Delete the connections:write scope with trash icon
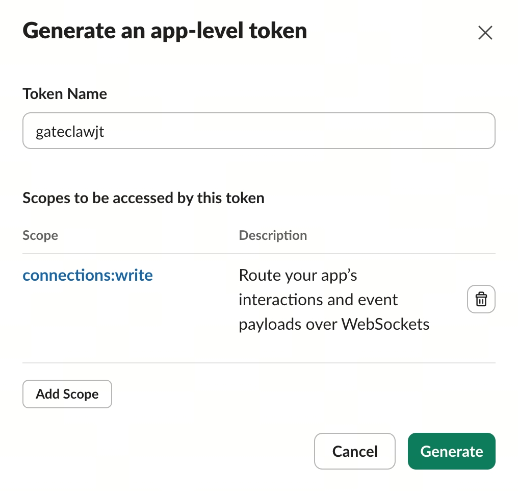The width and height of the screenshot is (518, 491). click(x=481, y=299)
